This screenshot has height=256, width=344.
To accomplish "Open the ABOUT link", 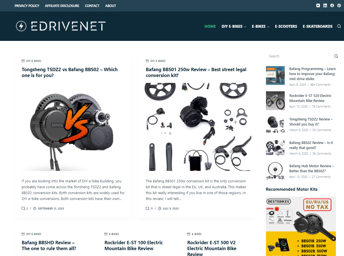I will tap(110, 6).
